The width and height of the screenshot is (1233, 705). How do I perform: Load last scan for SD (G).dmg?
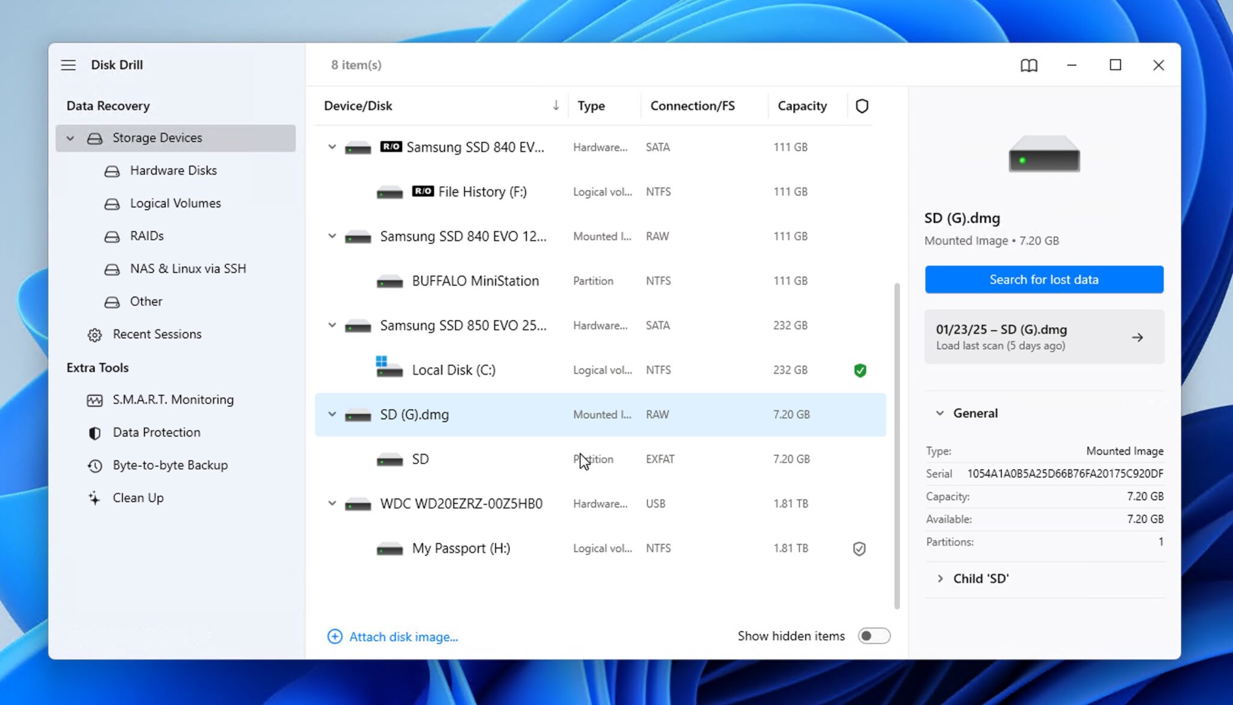click(x=1043, y=337)
